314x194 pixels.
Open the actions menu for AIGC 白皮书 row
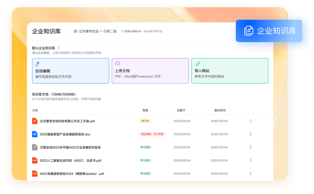(251, 160)
